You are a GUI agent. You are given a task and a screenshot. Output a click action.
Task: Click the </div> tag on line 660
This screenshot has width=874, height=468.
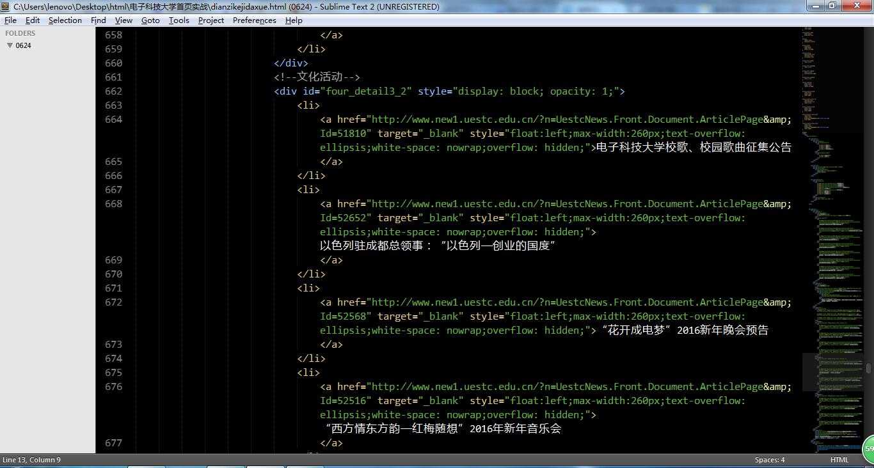pyautogui.click(x=291, y=63)
